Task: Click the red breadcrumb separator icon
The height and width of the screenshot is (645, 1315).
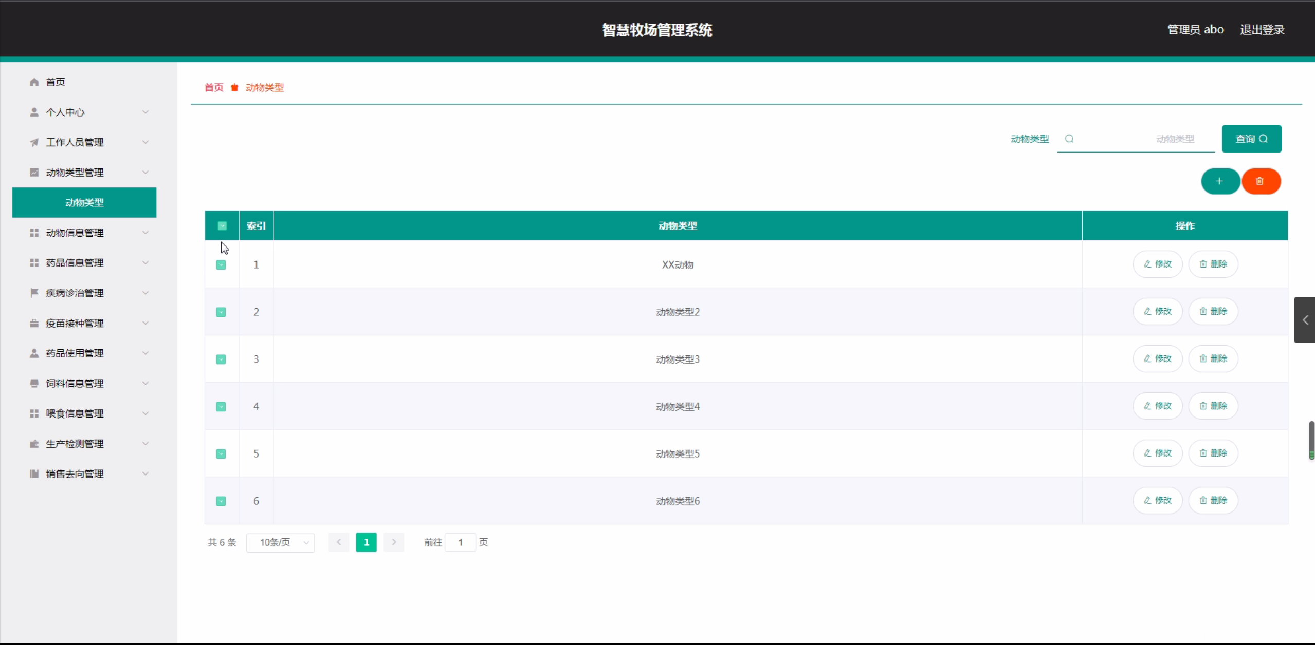Action: click(x=234, y=87)
